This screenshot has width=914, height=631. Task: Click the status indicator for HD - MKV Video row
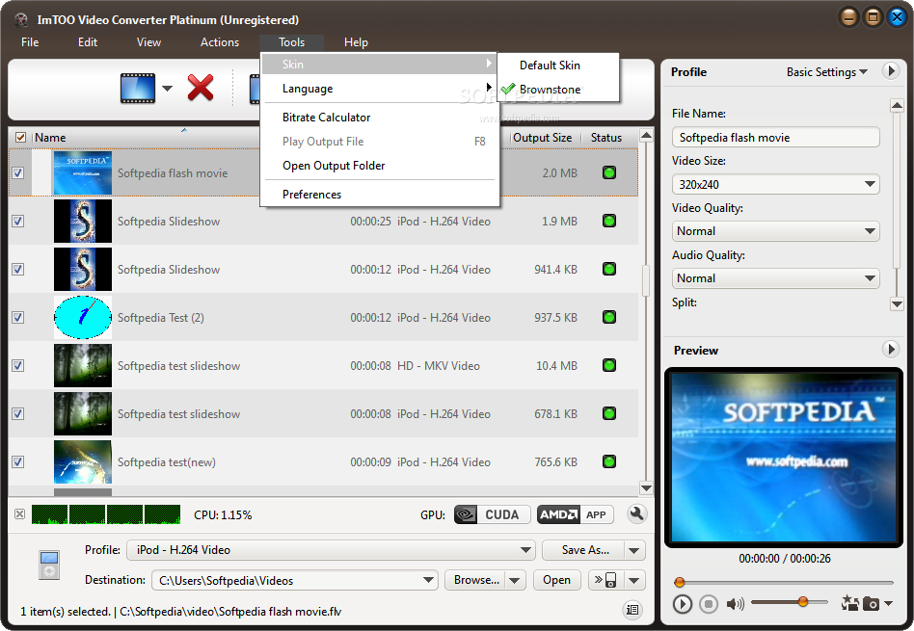(x=609, y=365)
